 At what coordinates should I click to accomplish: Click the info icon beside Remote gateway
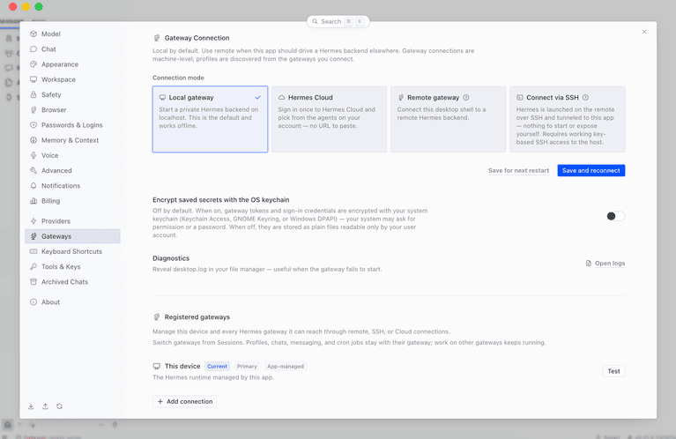click(466, 98)
